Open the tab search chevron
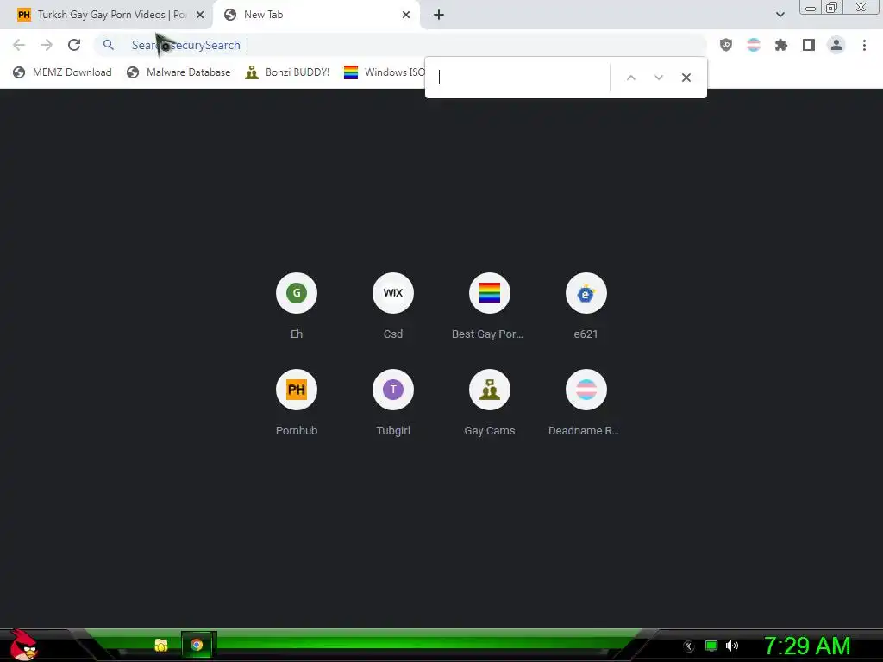The image size is (883, 662). [780, 15]
